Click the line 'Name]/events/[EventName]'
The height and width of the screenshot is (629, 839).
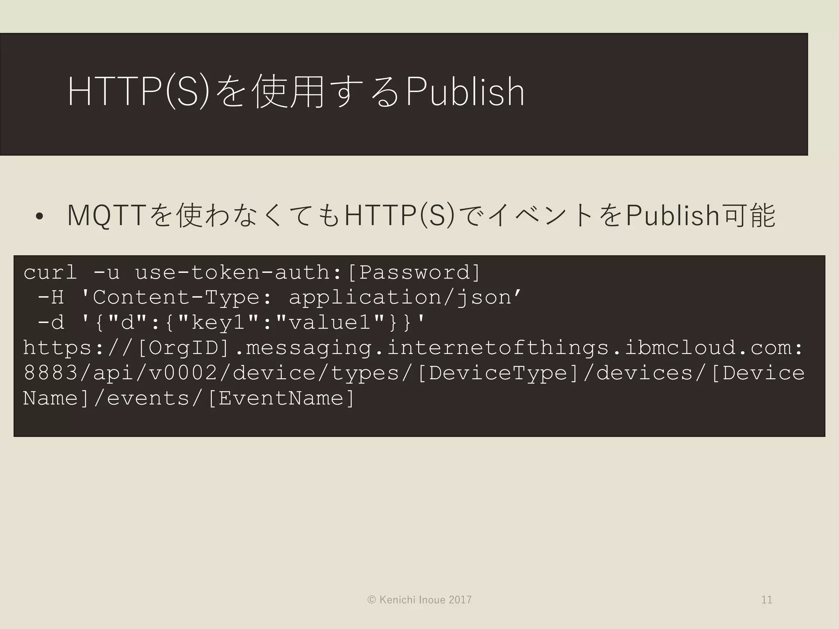pos(189,398)
